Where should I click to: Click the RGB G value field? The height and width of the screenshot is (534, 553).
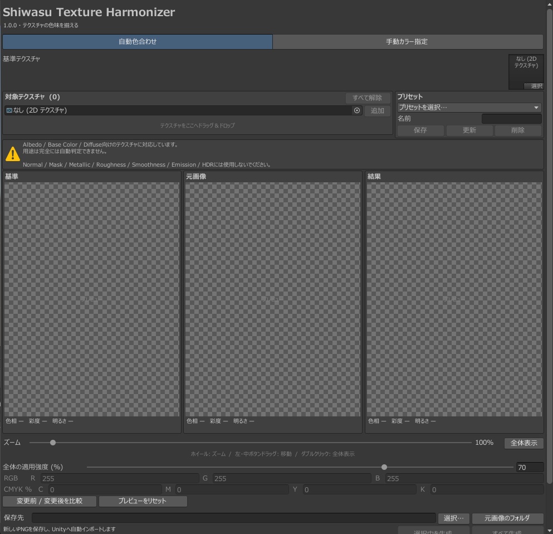pos(292,479)
